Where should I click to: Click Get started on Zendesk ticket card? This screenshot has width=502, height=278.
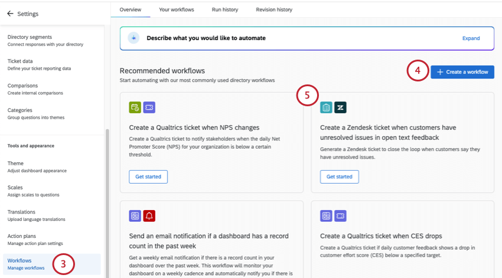(340, 176)
